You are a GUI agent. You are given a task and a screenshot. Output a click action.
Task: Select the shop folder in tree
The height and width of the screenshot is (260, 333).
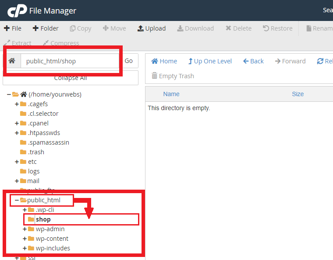43,219
